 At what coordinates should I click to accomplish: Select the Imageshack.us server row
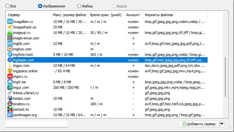(x=107, y=27)
